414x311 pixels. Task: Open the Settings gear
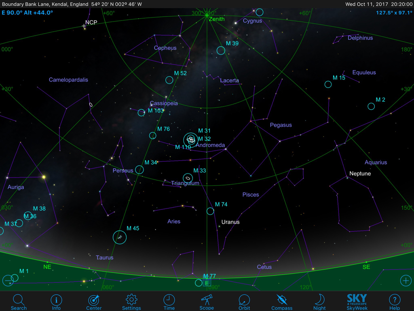click(131, 302)
